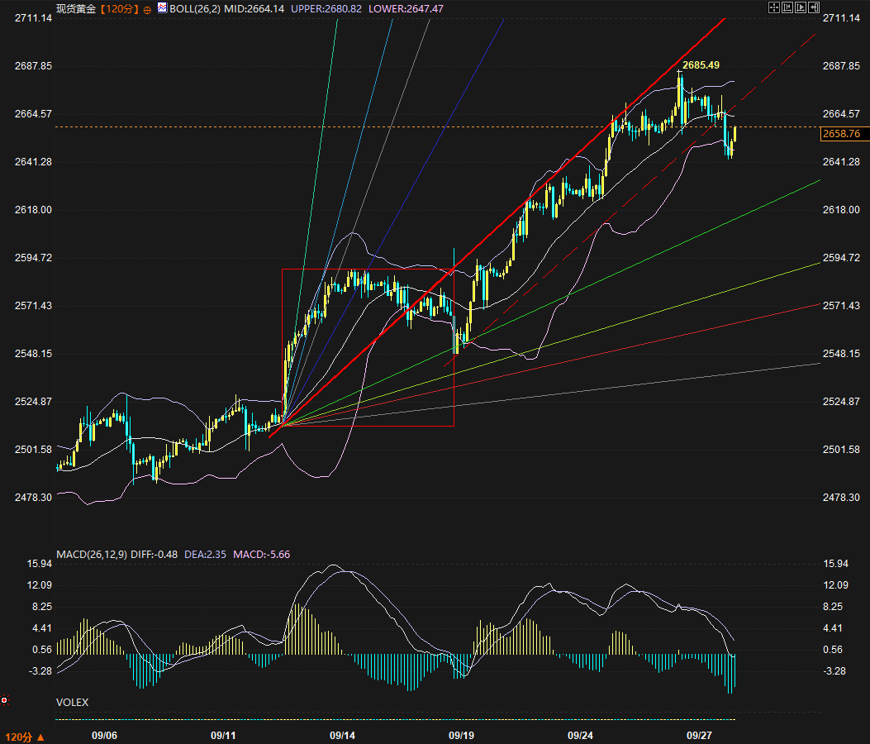
Task: Click the 现货黄金 instrument title
Action: pyautogui.click(x=76, y=8)
